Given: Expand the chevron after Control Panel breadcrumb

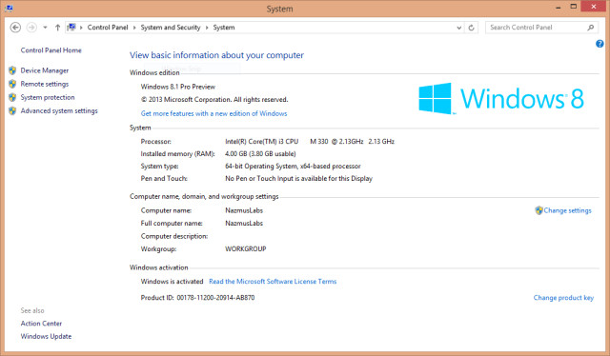Looking at the screenshot, I should 134,28.
